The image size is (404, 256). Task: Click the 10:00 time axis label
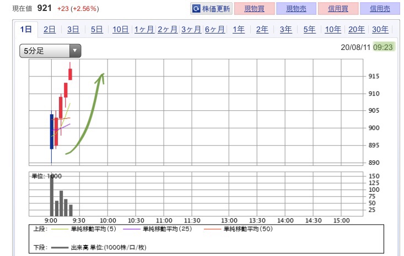pos(107,220)
